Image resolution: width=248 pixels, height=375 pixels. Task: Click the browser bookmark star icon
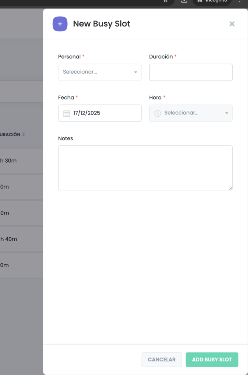point(166,1)
